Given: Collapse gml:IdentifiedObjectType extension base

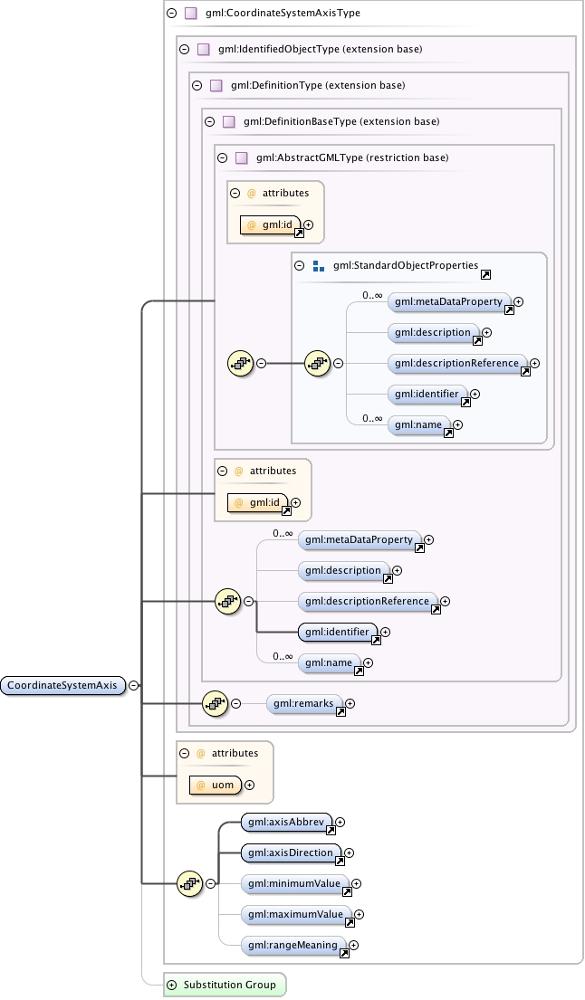Looking at the screenshot, I should pos(185,49).
